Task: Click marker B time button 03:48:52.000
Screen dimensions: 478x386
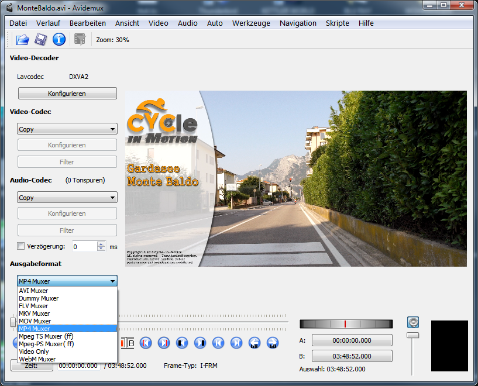Action: pos(352,356)
